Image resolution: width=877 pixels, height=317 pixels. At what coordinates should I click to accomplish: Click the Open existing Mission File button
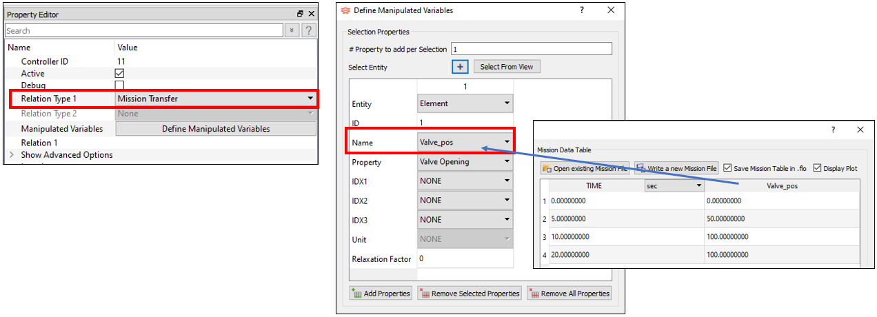(585, 168)
